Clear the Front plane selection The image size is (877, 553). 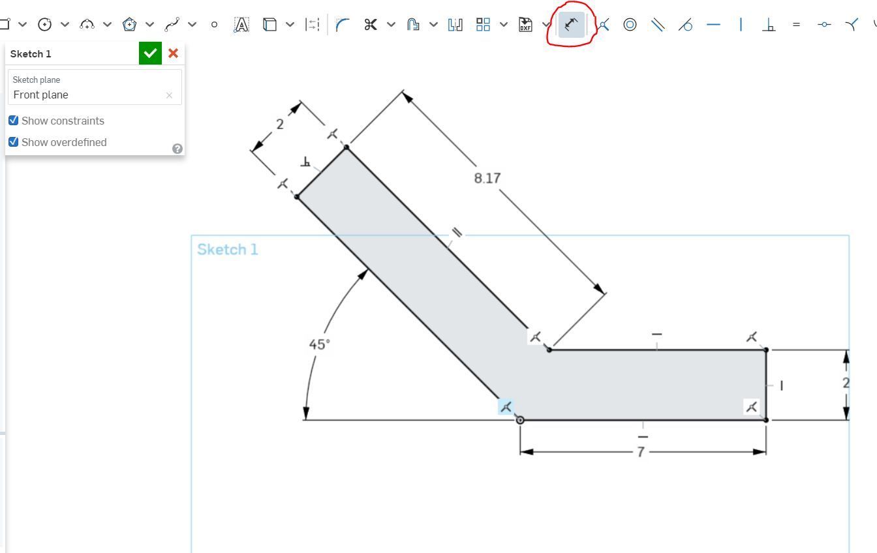(x=169, y=95)
